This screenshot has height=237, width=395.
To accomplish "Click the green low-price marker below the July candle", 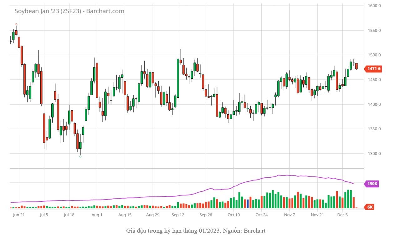I will tap(80, 156).
